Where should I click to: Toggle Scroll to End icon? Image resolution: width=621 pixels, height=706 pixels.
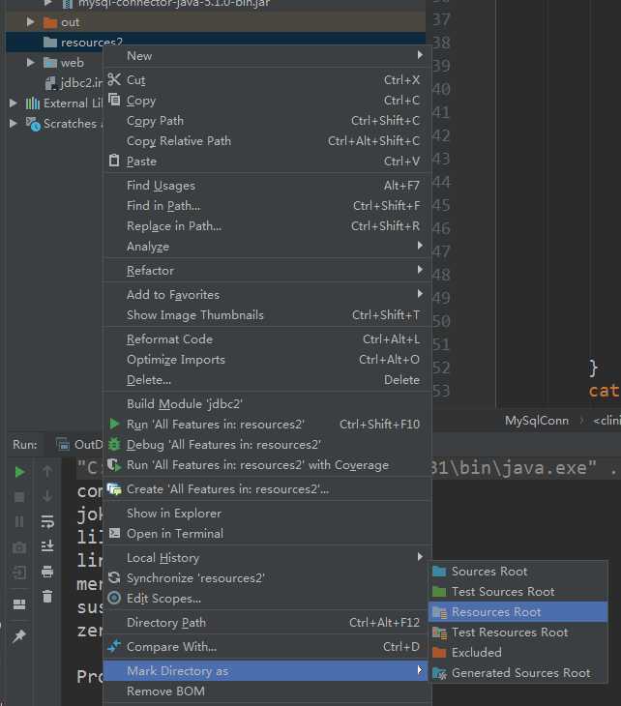point(47,546)
